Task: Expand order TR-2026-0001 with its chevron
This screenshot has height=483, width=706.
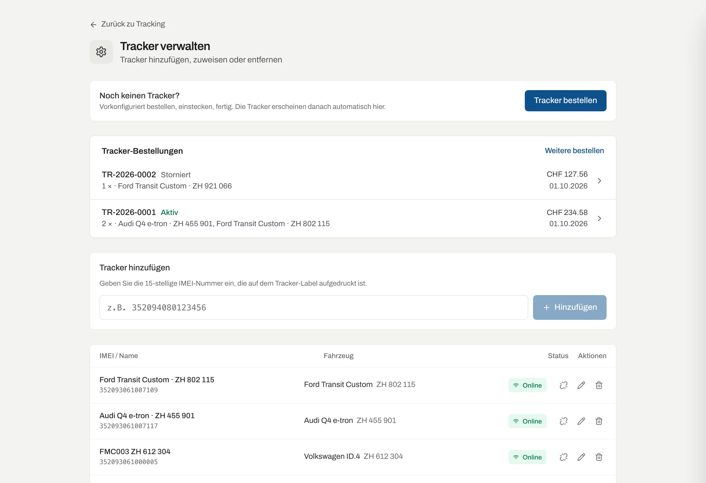Action: [x=599, y=219]
